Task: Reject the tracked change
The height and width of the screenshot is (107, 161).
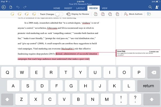Action: tap(103, 14)
